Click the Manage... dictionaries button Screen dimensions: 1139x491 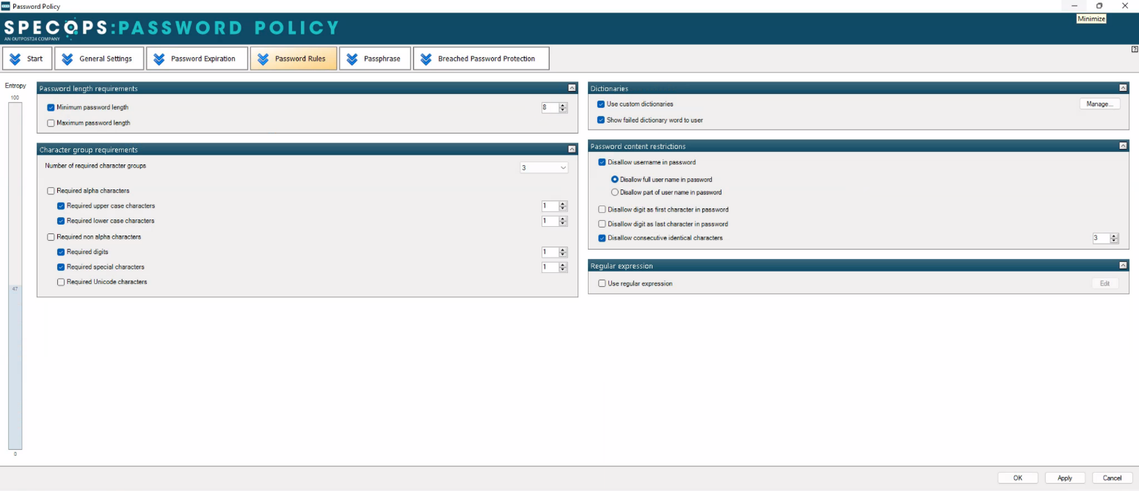pyautogui.click(x=1099, y=104)
